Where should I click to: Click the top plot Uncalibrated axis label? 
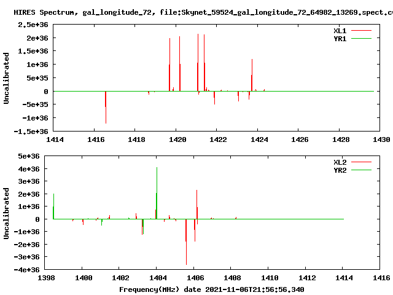pos(6,78)
